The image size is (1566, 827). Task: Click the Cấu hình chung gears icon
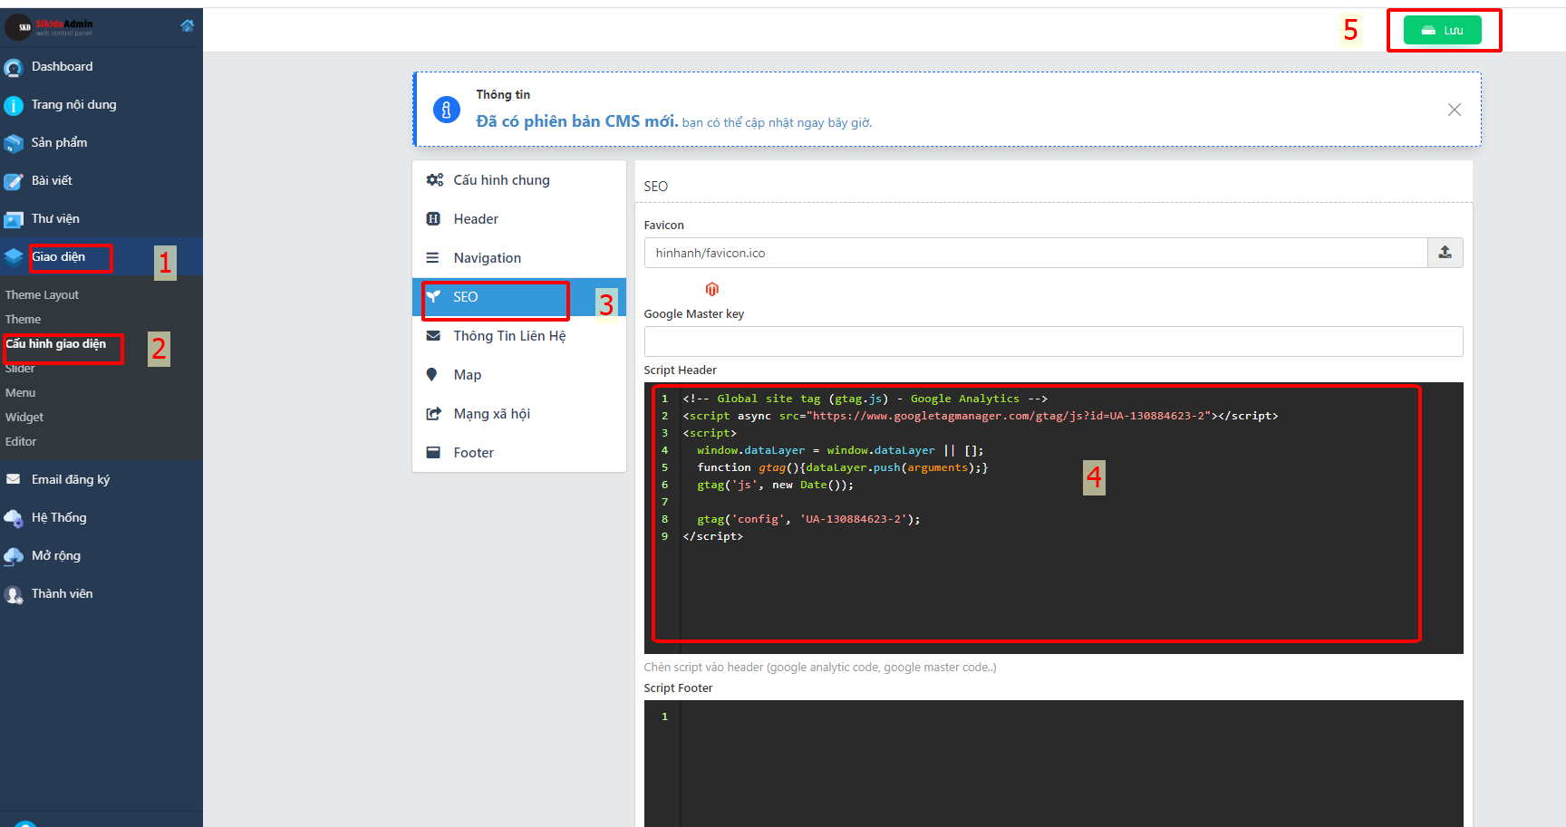(x=435, y=179)
